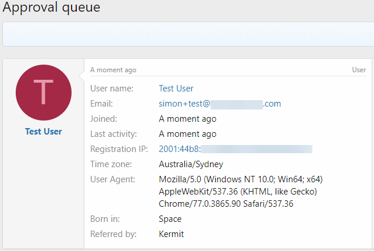This screenshot has width=374, height=251.
Task: Click the 'Registration IP:' field label
Action: pos(117,149)
